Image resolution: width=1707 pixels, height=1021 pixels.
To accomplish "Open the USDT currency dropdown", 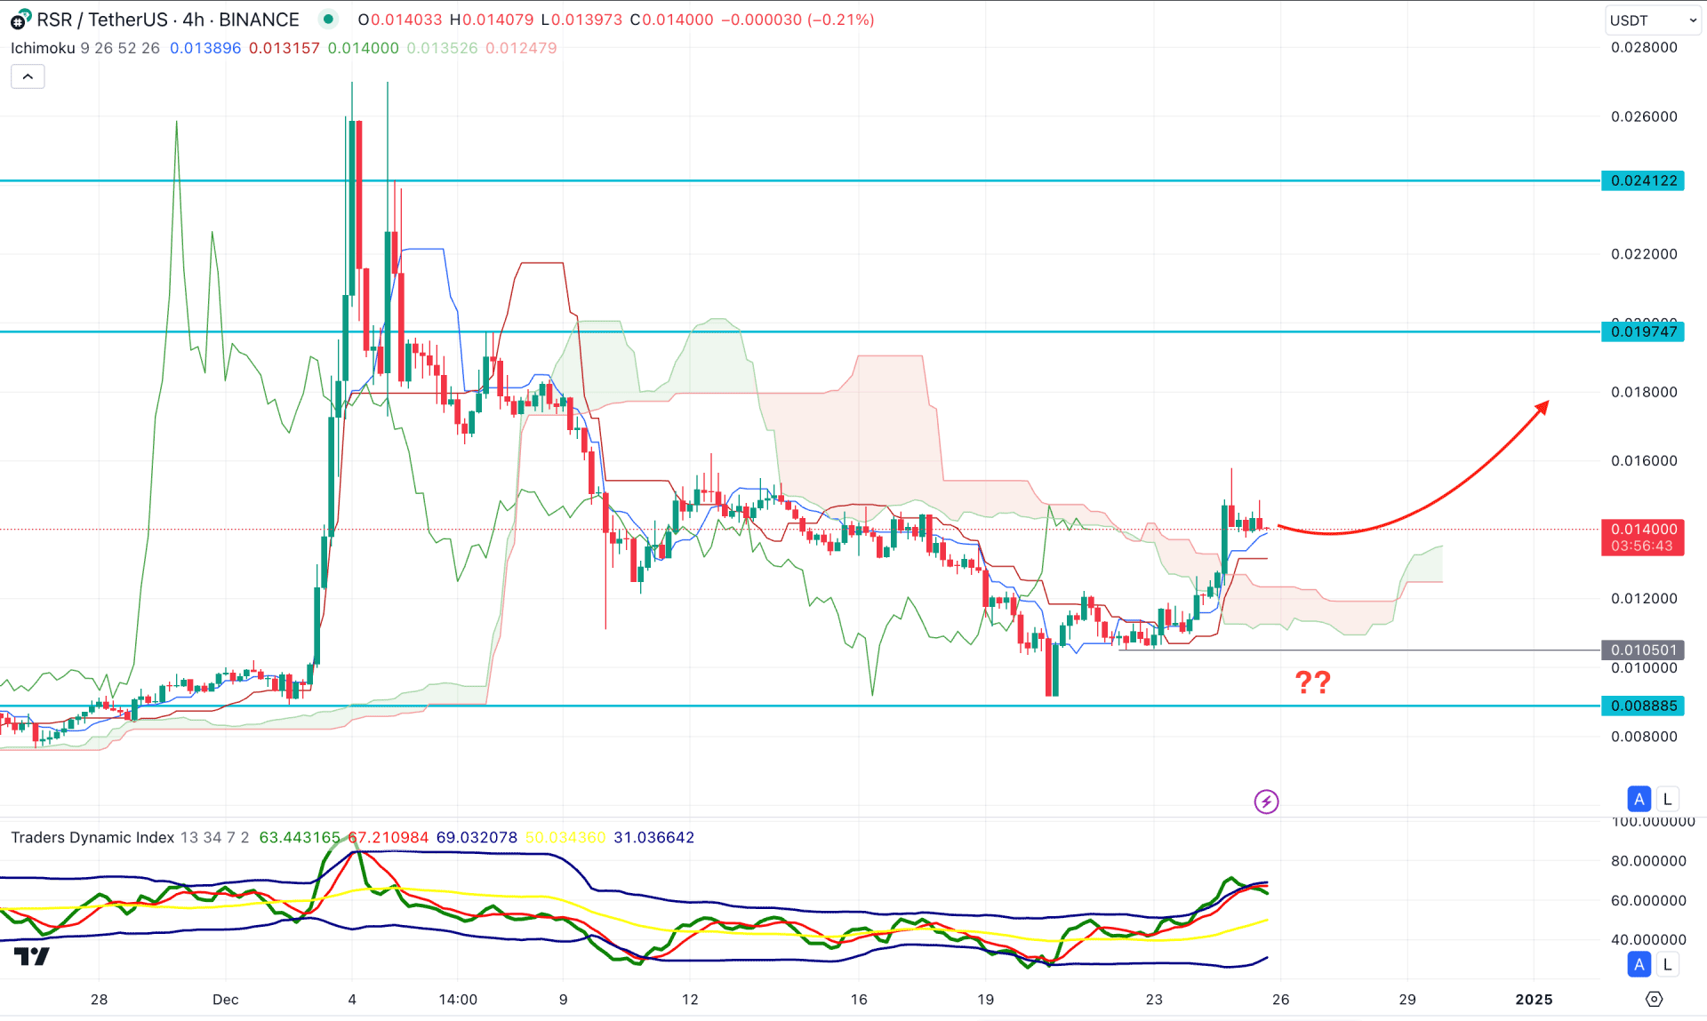I will click(x=1652, y=20).
